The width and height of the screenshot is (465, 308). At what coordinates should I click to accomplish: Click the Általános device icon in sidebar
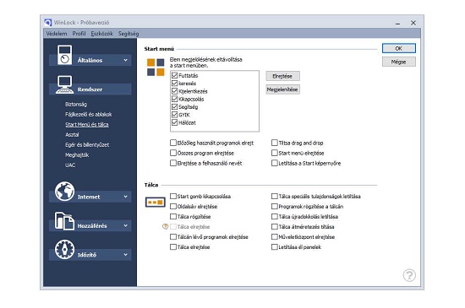tap(64, 55)
